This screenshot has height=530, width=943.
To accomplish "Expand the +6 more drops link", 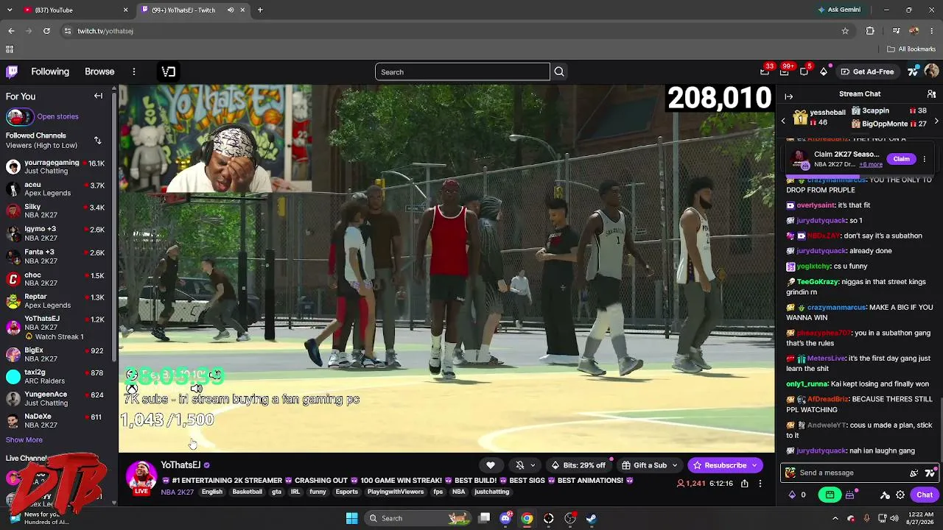I will 871,164.
